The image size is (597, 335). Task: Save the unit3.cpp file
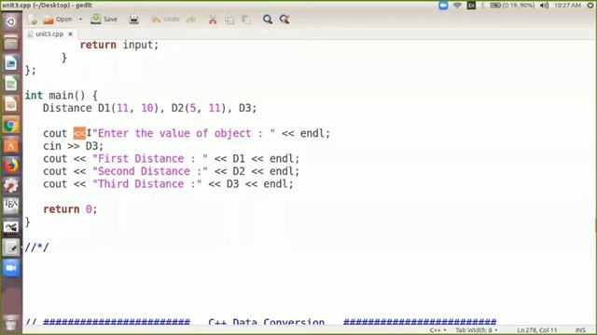pyautogui.click(x=104, y=20)
